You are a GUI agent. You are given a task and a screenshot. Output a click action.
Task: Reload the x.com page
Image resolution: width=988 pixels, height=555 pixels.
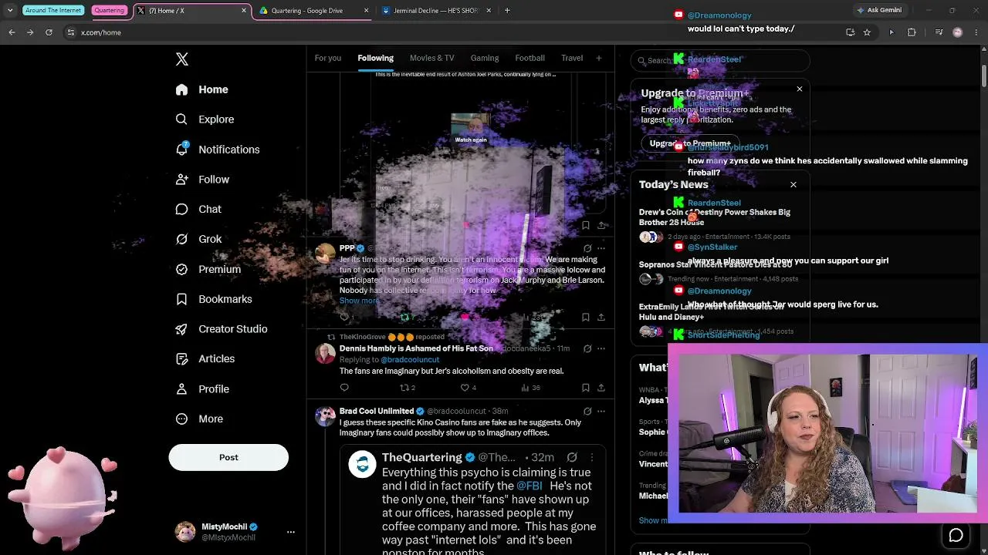[x=49, y=32]
